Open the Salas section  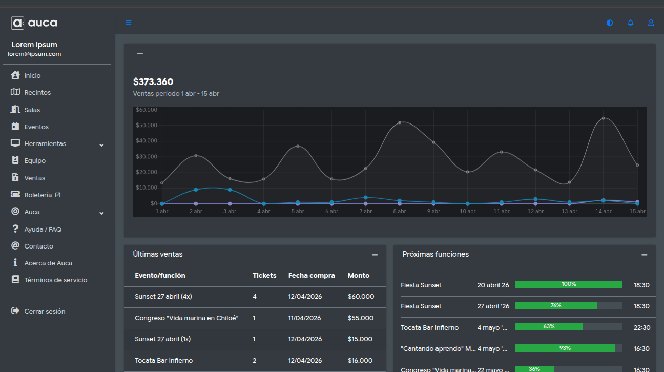[x=32, y=110]
